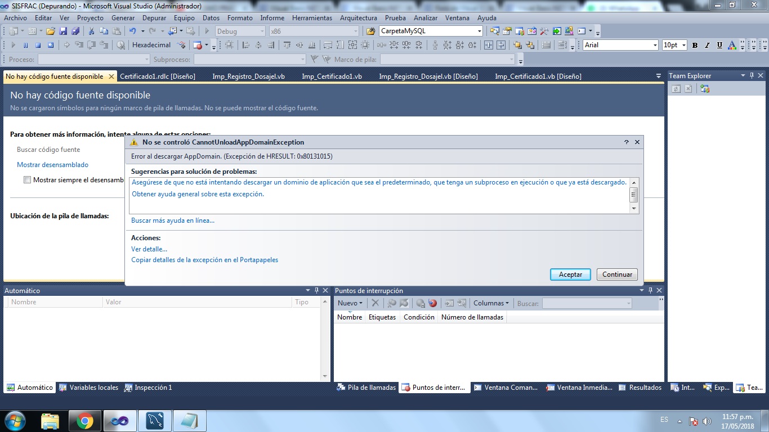Viewport: 769px width, 432px height.
Task: Open the Object Browser toolbar icon
Action: coord(532,31)
